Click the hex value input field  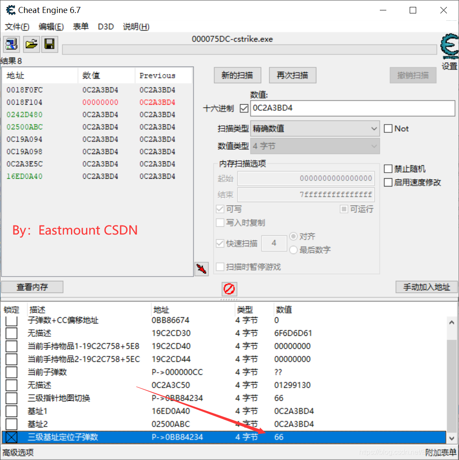tap(353, 108)
